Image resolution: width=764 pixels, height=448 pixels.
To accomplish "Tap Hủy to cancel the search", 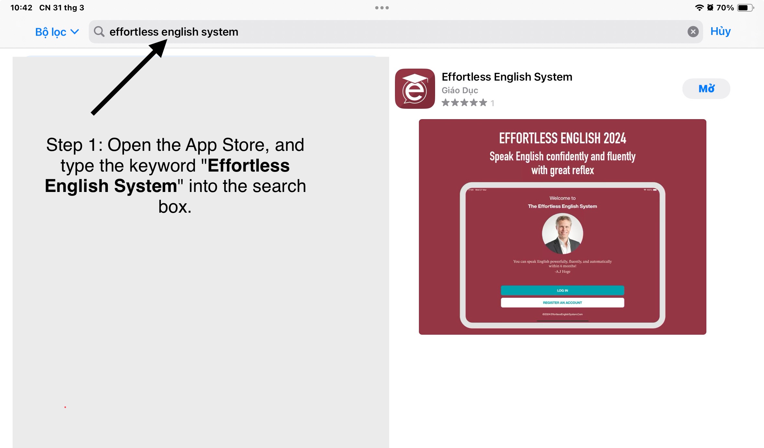I will tap(720, 31).
